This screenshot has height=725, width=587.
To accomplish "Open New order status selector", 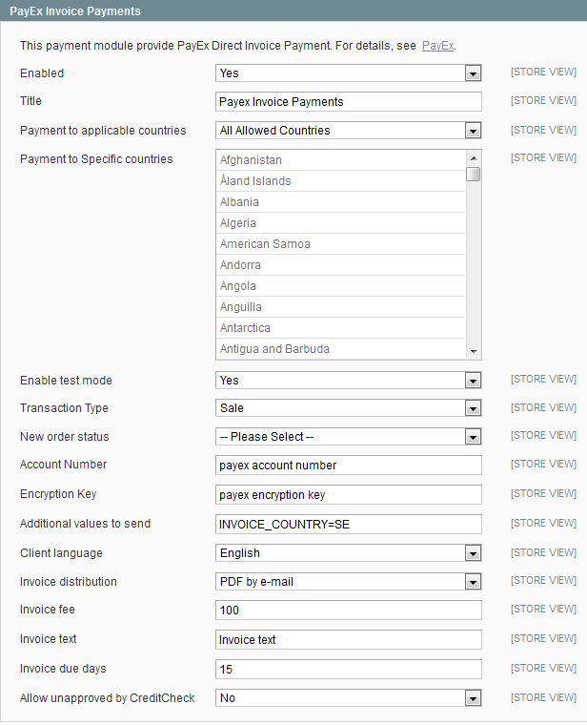I will (x=348, y=437).
